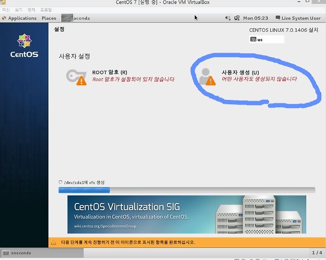Click the volume speaker icon
This screenshot has height=260, width=326.
click(228, 18)
